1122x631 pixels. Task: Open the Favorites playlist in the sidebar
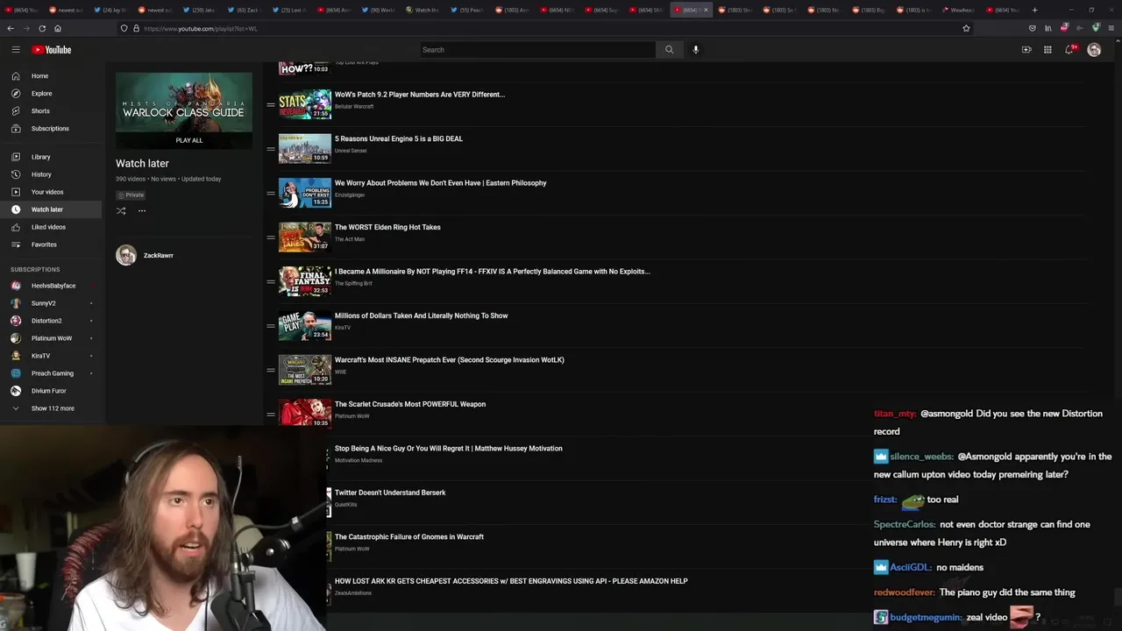(51, 245)
